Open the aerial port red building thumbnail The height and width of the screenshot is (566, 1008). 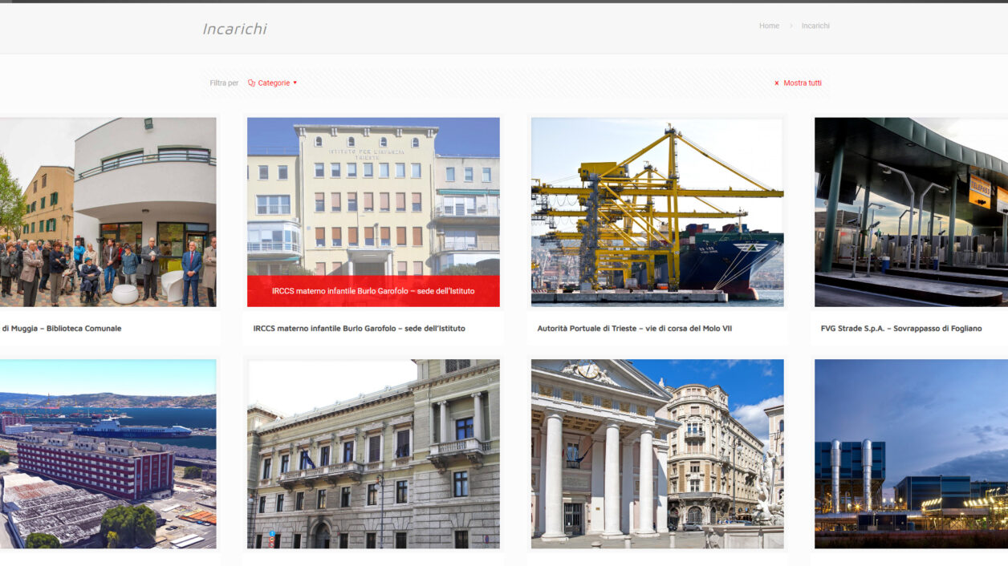[108, 454]
